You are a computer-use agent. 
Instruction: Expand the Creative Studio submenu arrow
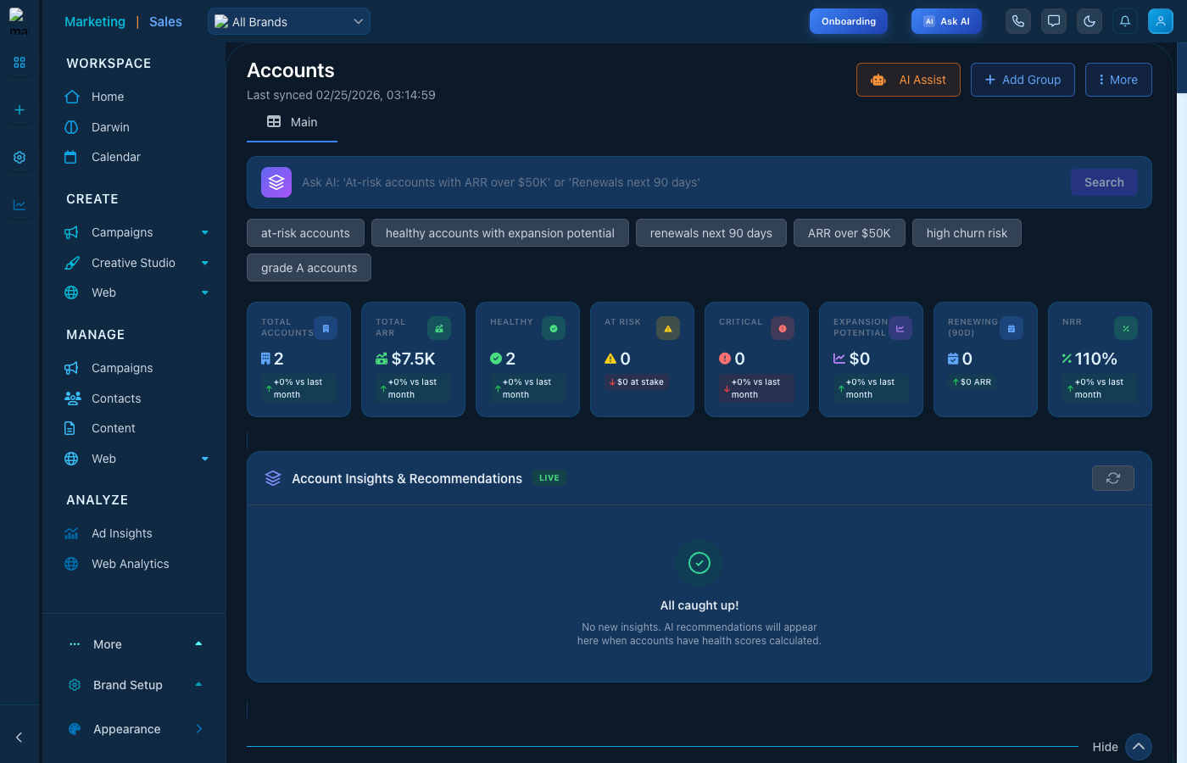[x=205, y=263]
